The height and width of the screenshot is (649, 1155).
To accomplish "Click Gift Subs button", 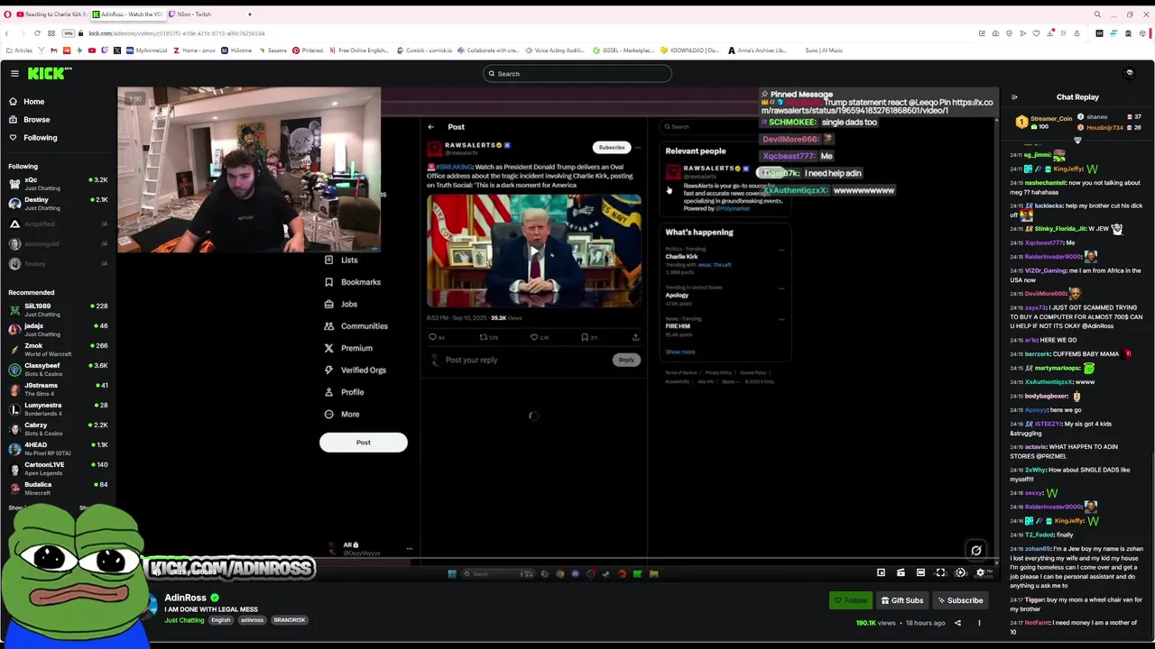I will 902,600.
